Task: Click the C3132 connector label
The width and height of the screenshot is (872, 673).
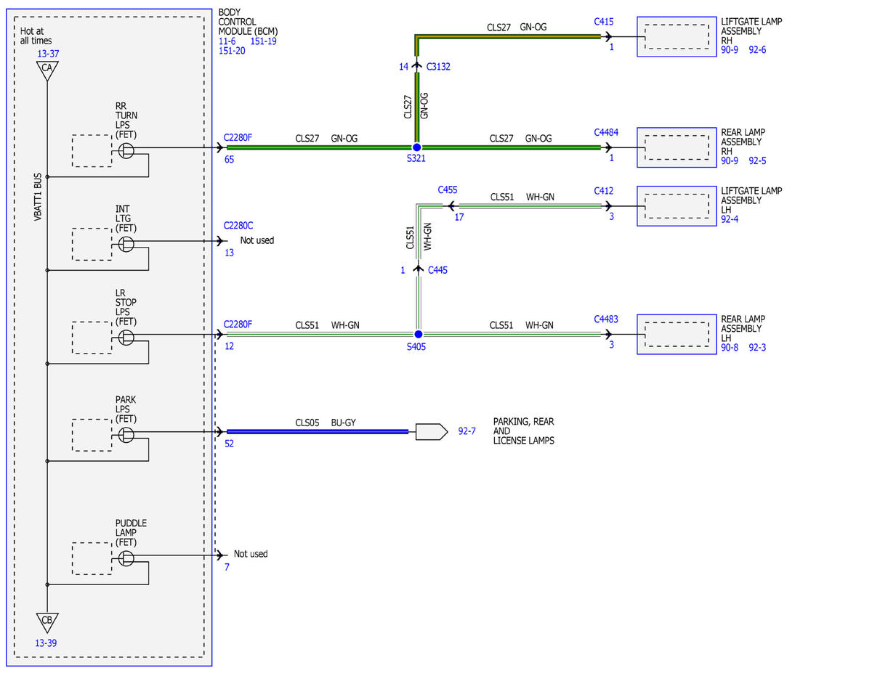Action: pyautogui.click(x=440, y=67)
